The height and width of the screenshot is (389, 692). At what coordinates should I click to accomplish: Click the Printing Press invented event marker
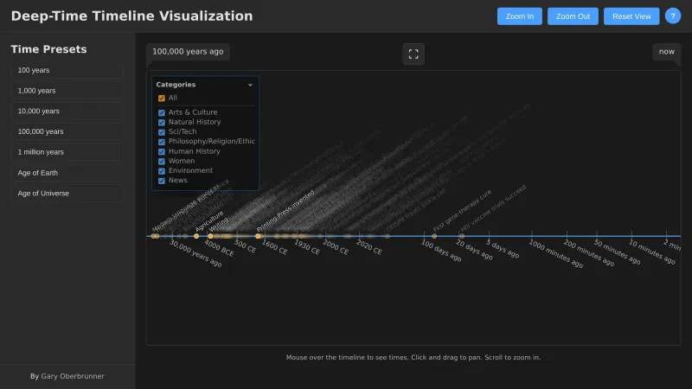(x=258, y=236)
